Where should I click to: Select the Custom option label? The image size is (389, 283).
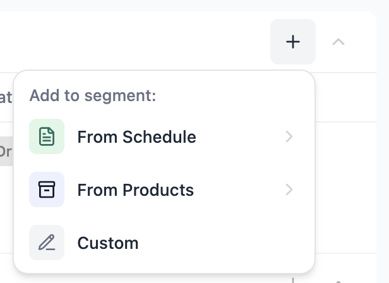(x=108, y=243)
